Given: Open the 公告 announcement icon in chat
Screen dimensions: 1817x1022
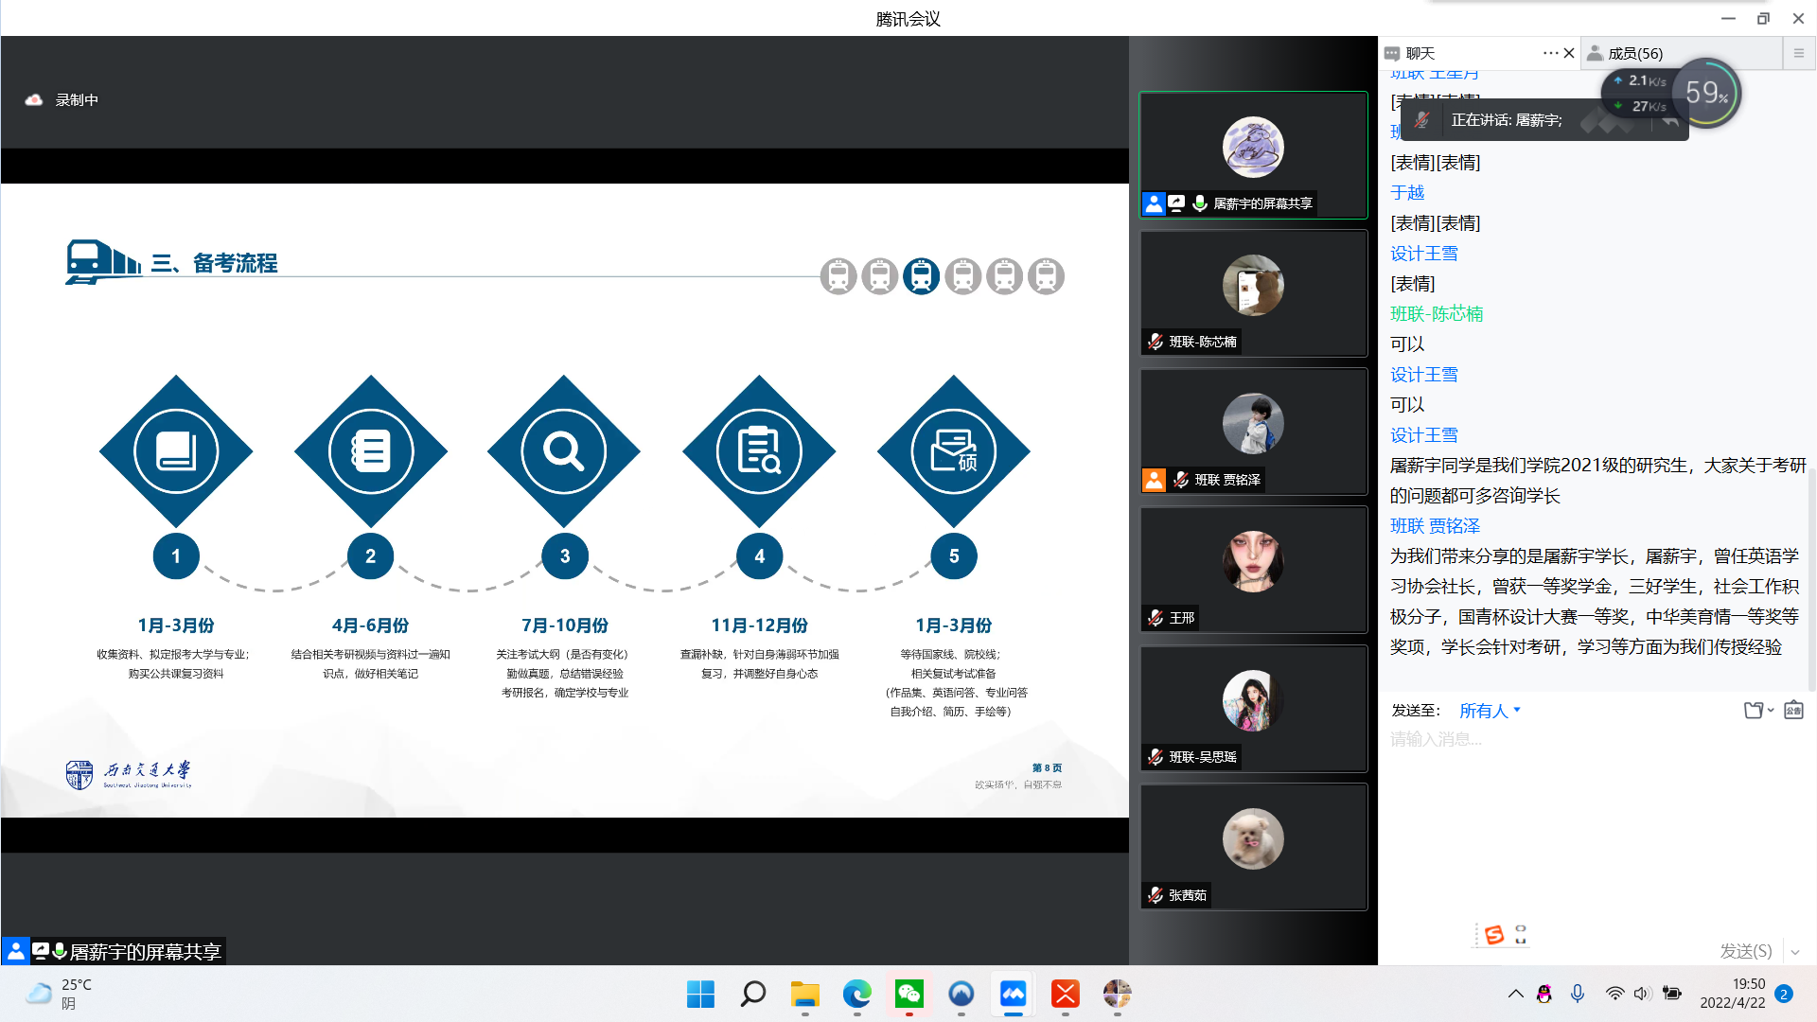Looking at the screenshot, I should 1793,711.
